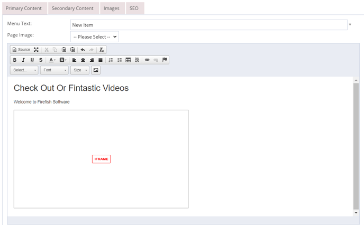Insert a table using the table icon
This screenshot has height=225, width=364.
coord(128,60)
